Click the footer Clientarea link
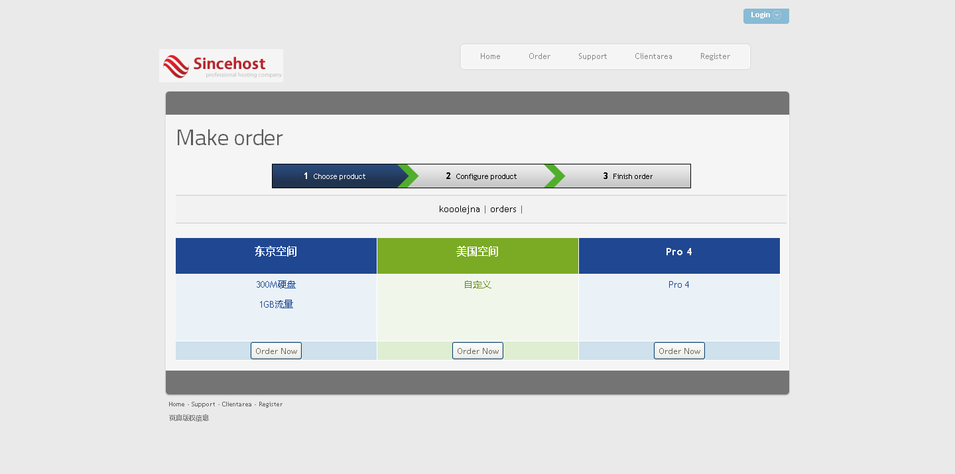 pyautogui.click(x=237, y=404)
